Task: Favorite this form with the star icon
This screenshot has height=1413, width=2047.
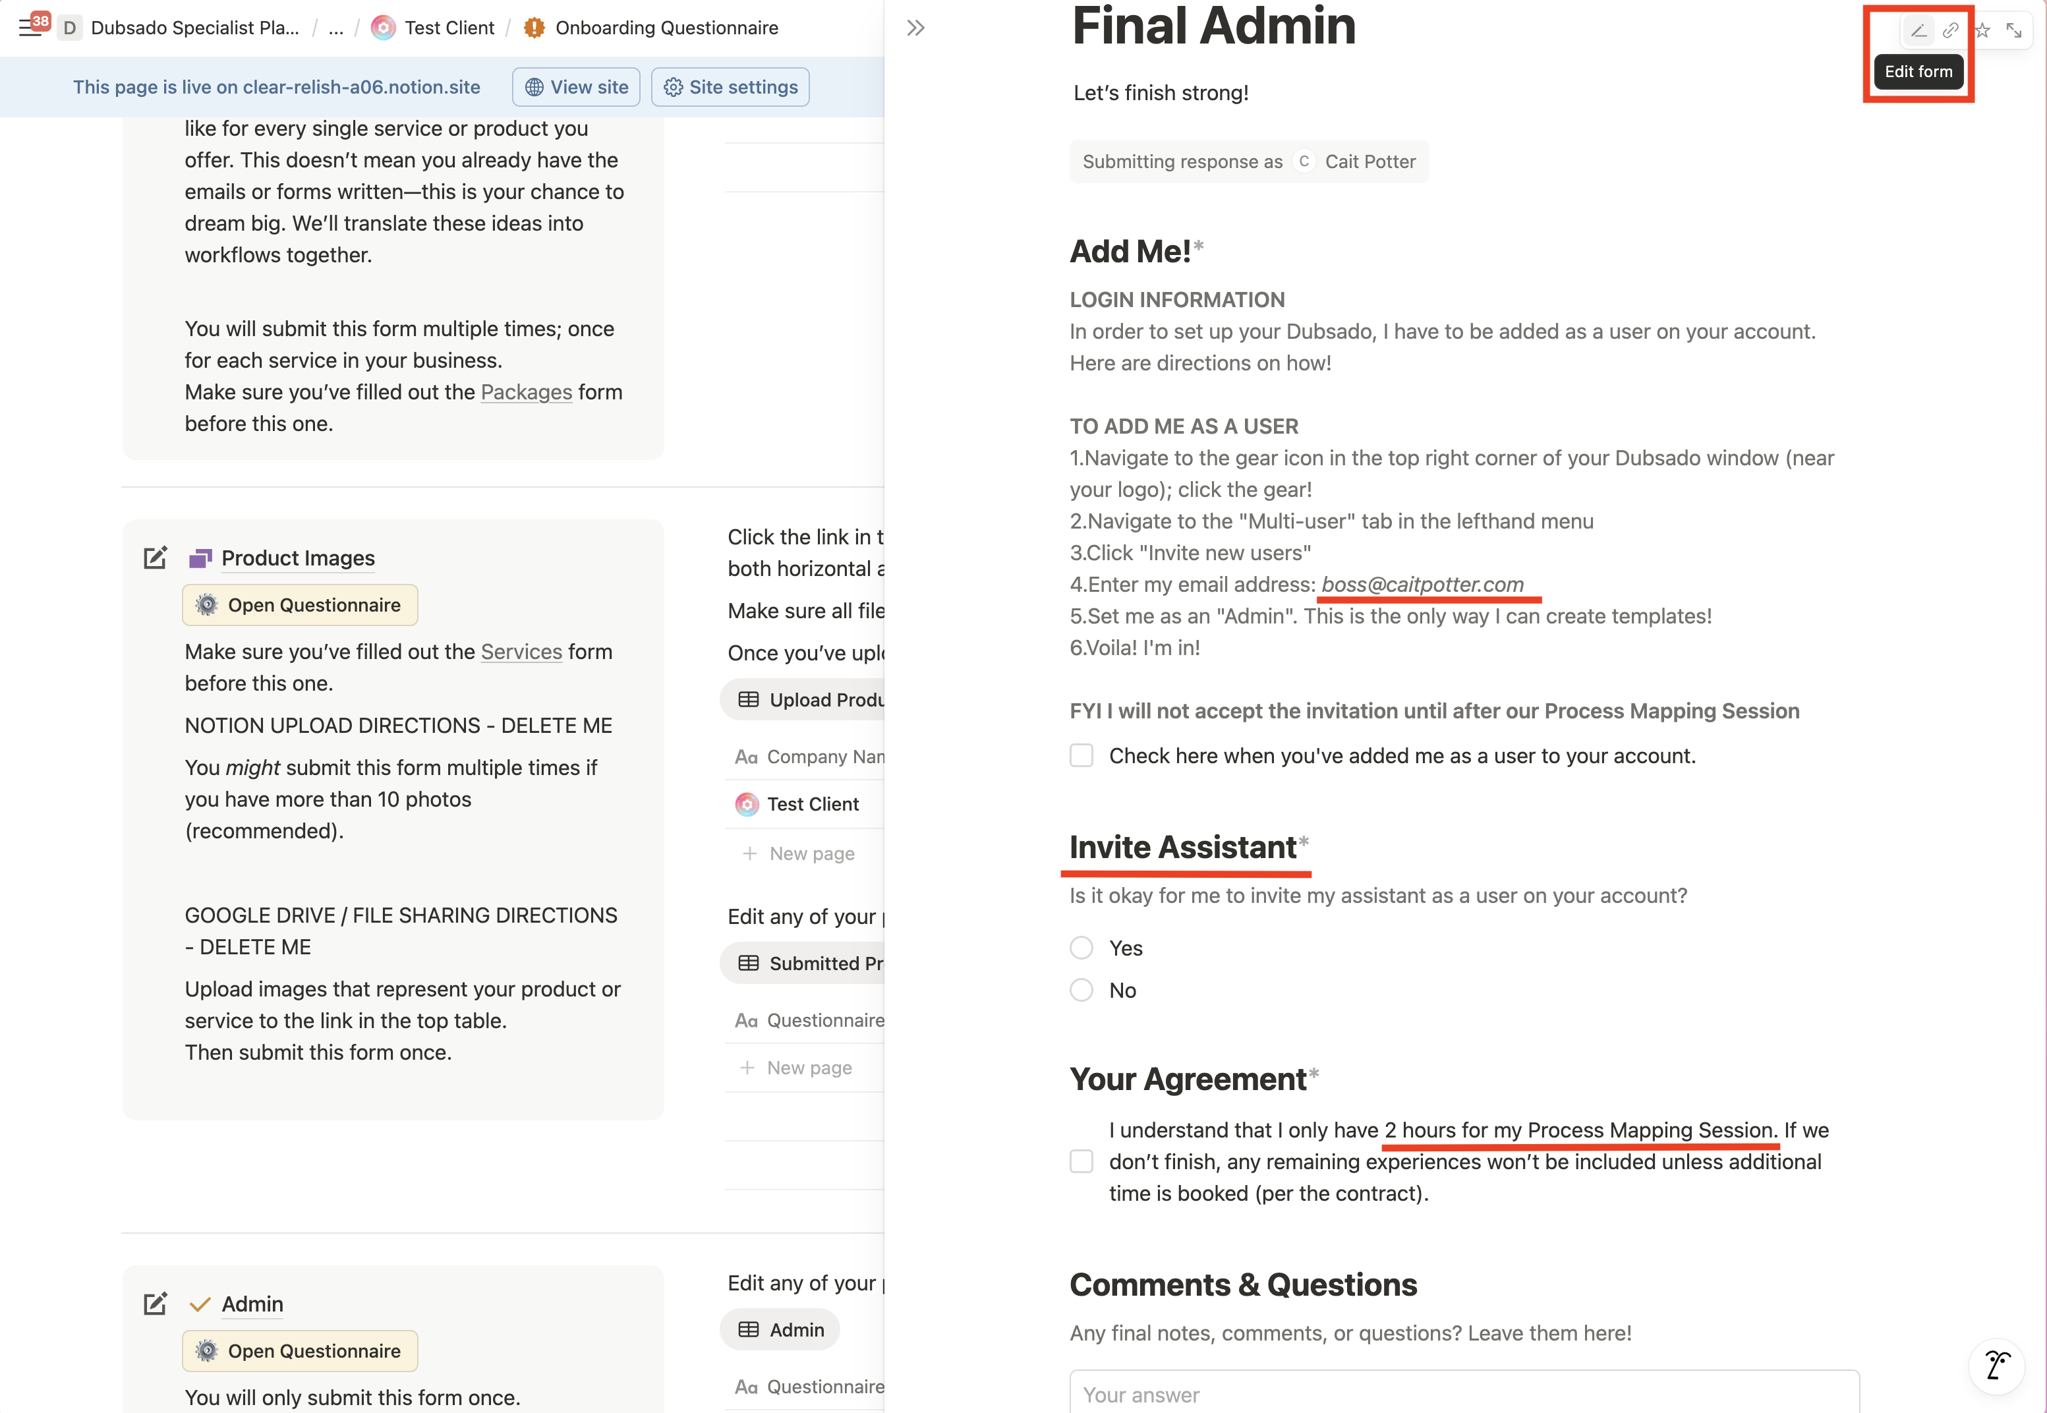Action: (x=1982, y=31)
